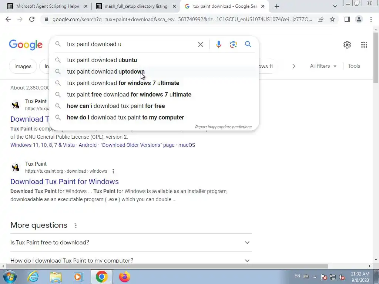This screenshot has width=379, height=284.
Task: Click horizontal scrollbar right arrow
Action: click(370, 266)
